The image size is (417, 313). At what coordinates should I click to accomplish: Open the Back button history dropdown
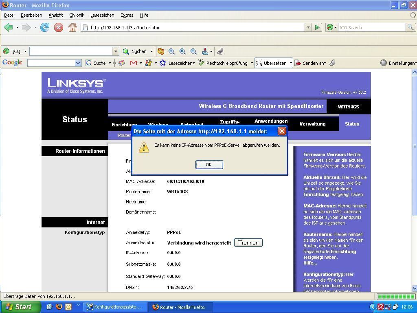pyautogui.click(x=17, y=27)
